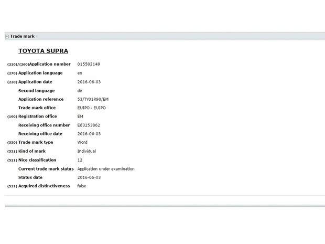
Task: Select application reference 53/TY01R90/EM
Action: coord(93,99)
